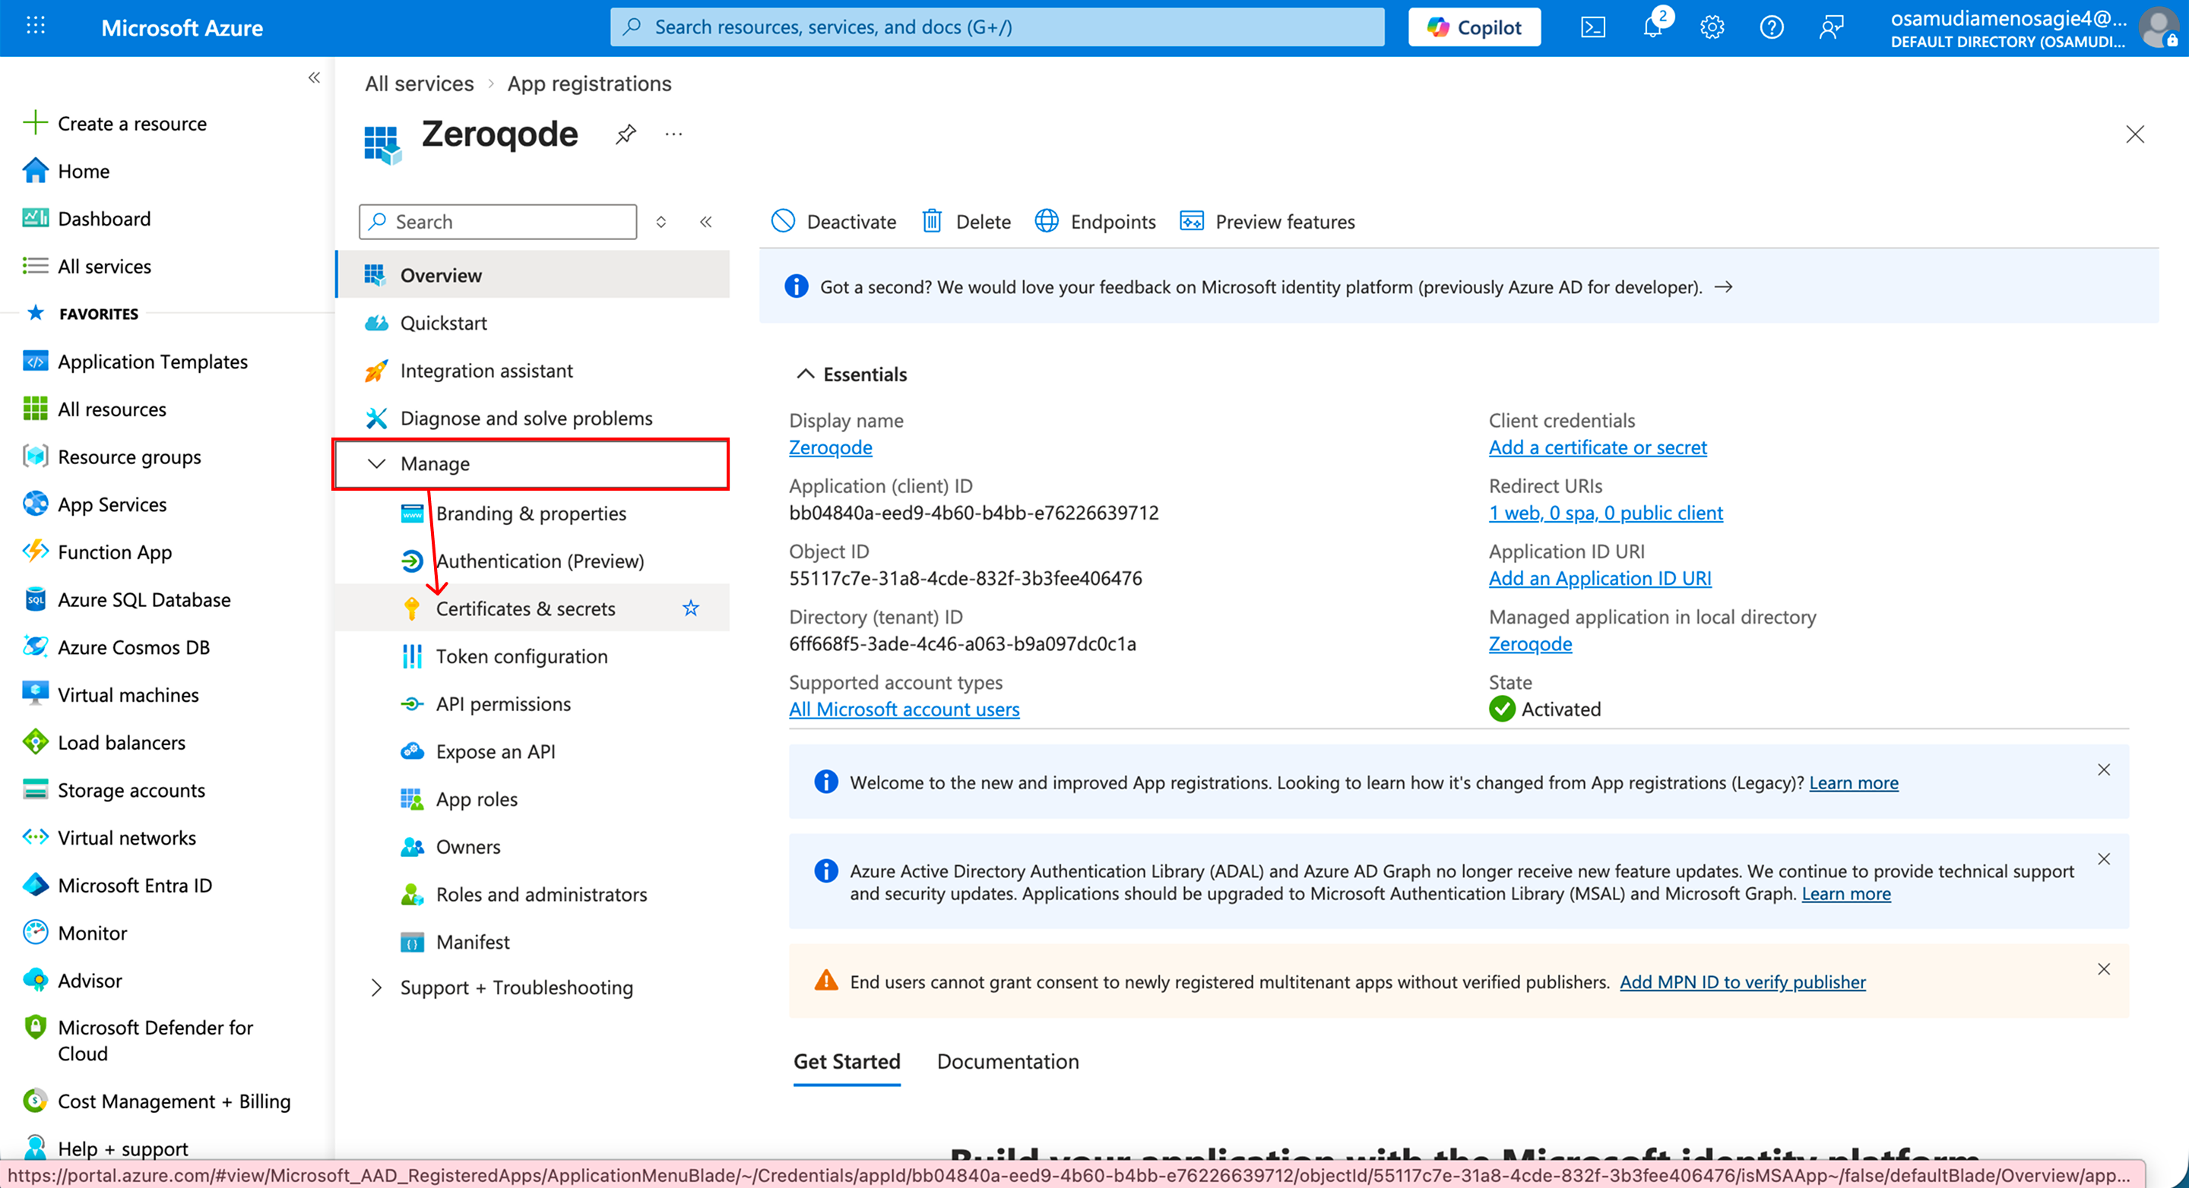Open the portal waffle menu icon
The image size is (2189, 1188).
35,27
